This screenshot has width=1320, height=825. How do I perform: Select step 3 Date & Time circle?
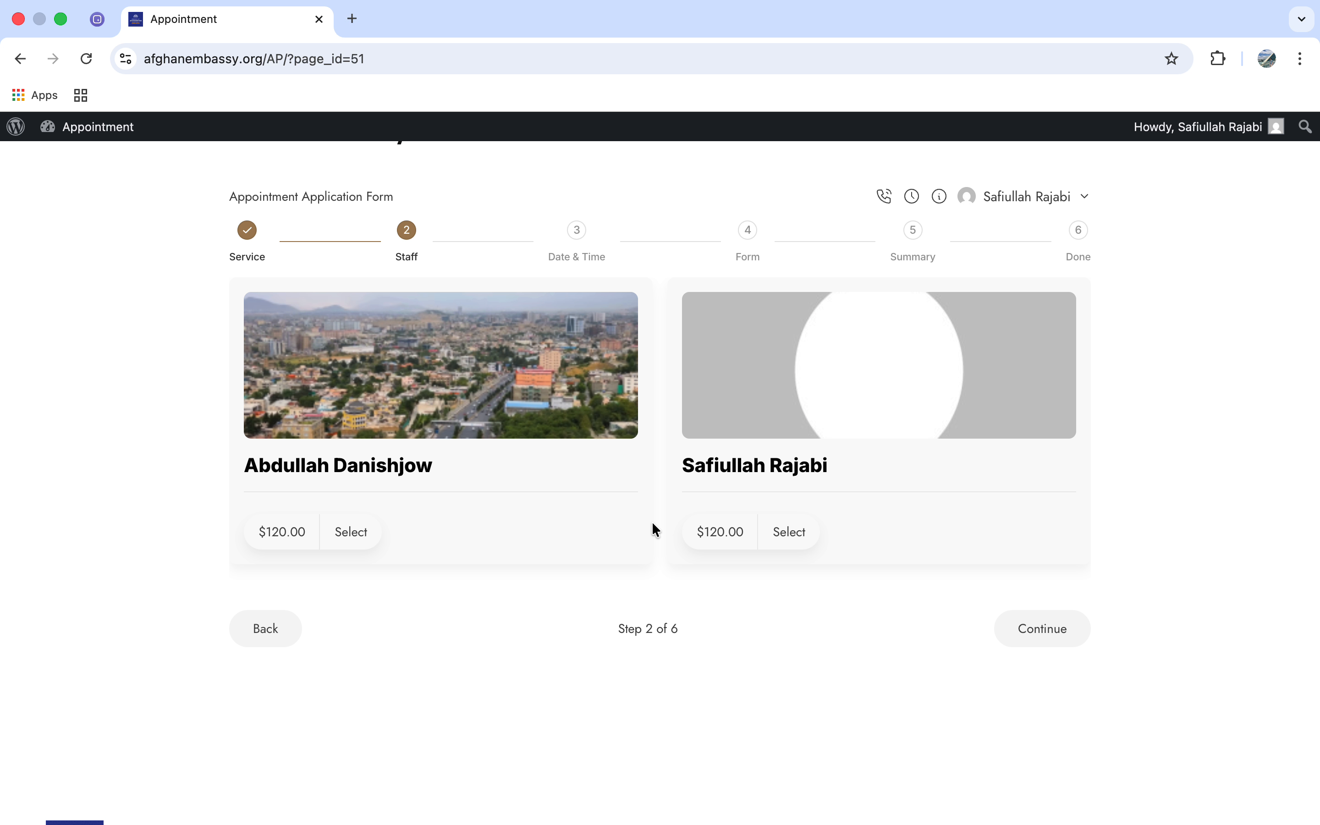(576, 230)
